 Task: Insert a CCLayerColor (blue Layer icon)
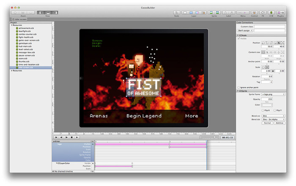pos(191,13)
